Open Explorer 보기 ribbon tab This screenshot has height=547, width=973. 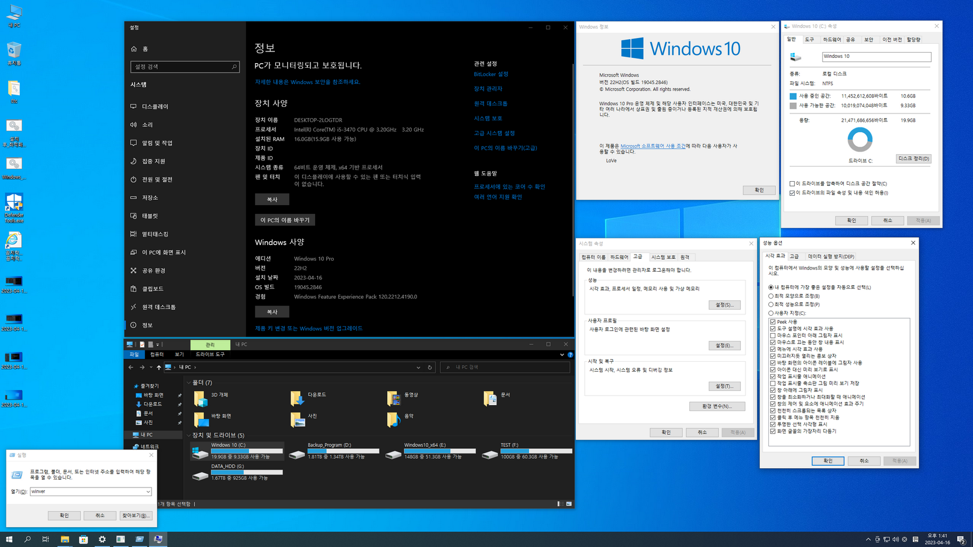click(180, 355)
